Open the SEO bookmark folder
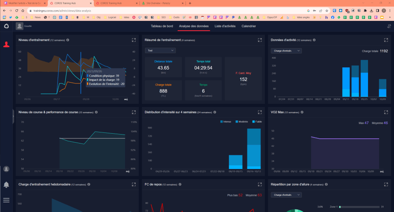 click(x=161, y=17)
